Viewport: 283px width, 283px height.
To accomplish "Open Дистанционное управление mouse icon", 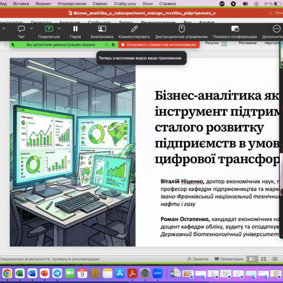I will (x=181, y=28).
